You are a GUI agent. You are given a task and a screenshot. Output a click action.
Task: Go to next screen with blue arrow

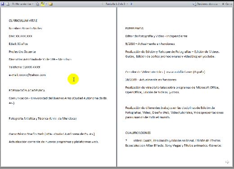click(x=131, y=4)
